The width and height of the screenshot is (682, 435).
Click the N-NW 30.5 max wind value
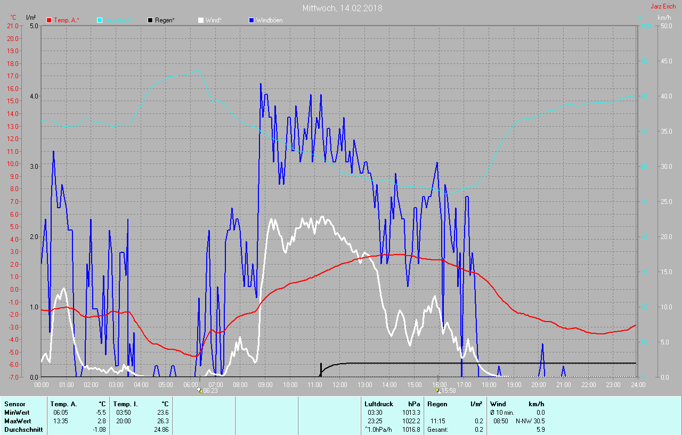(x=530, y=421)
